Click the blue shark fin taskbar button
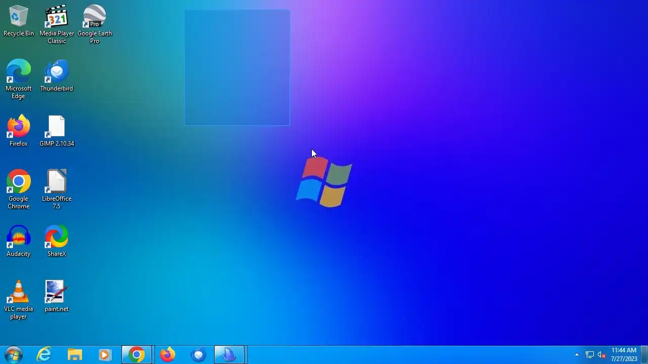 coord(230,355)
